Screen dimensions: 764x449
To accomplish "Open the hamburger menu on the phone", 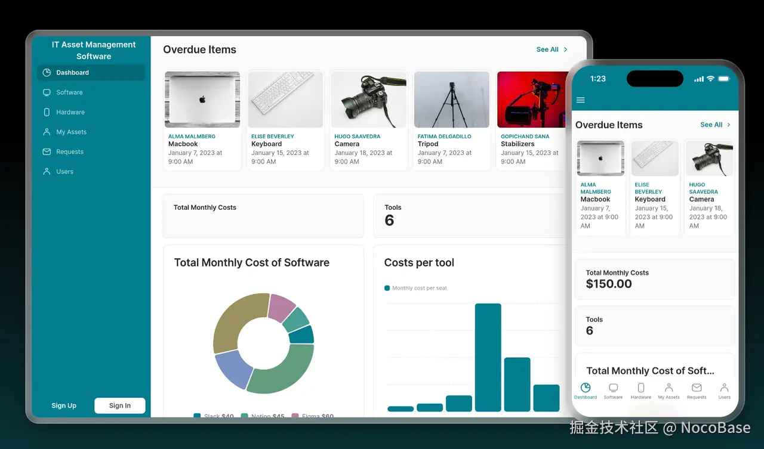I will tap(580, 100).
